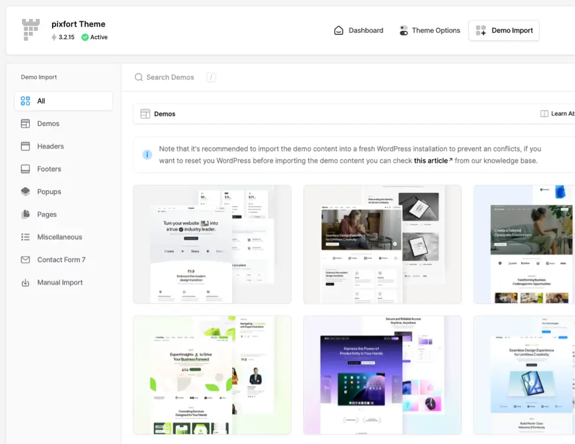Screen dimensions: 575x444
Task: Open the Dashboard tab
Action: pos(358,30)
